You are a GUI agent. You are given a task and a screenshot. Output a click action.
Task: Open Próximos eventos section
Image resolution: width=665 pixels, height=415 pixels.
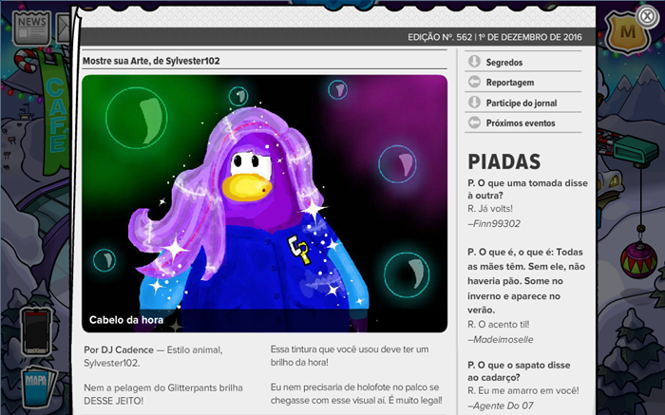coord(521,123)
